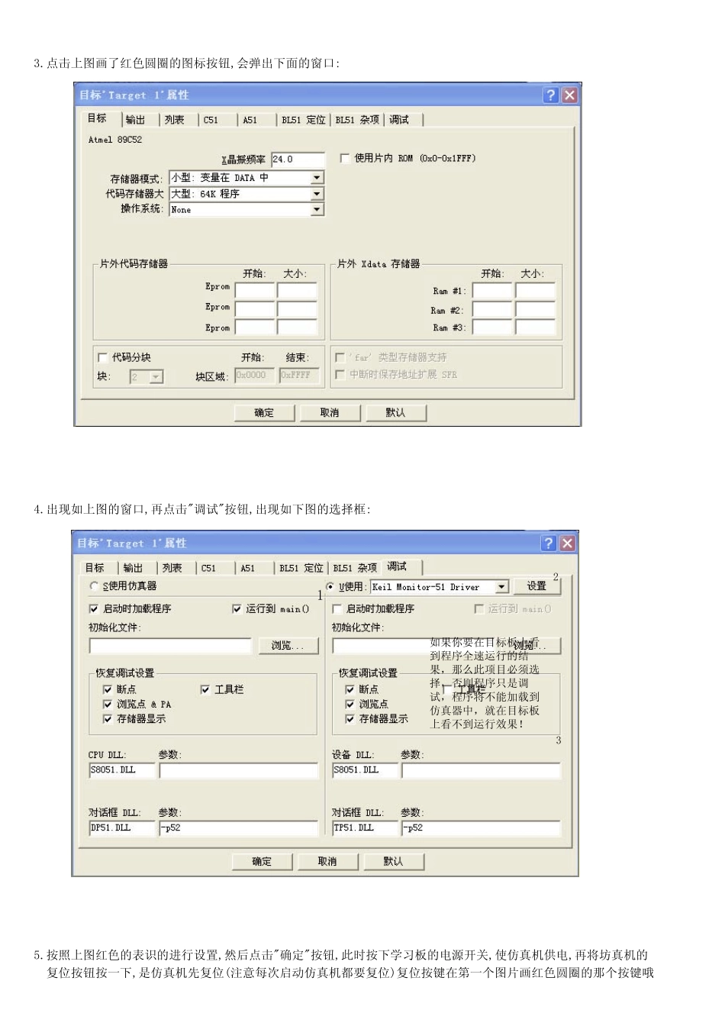The height and width of the screenshot is (1026, 725).
Task: Open BL51 定位 tab in the Keil Monitor-51 dialog
Action: pos(301,568)
